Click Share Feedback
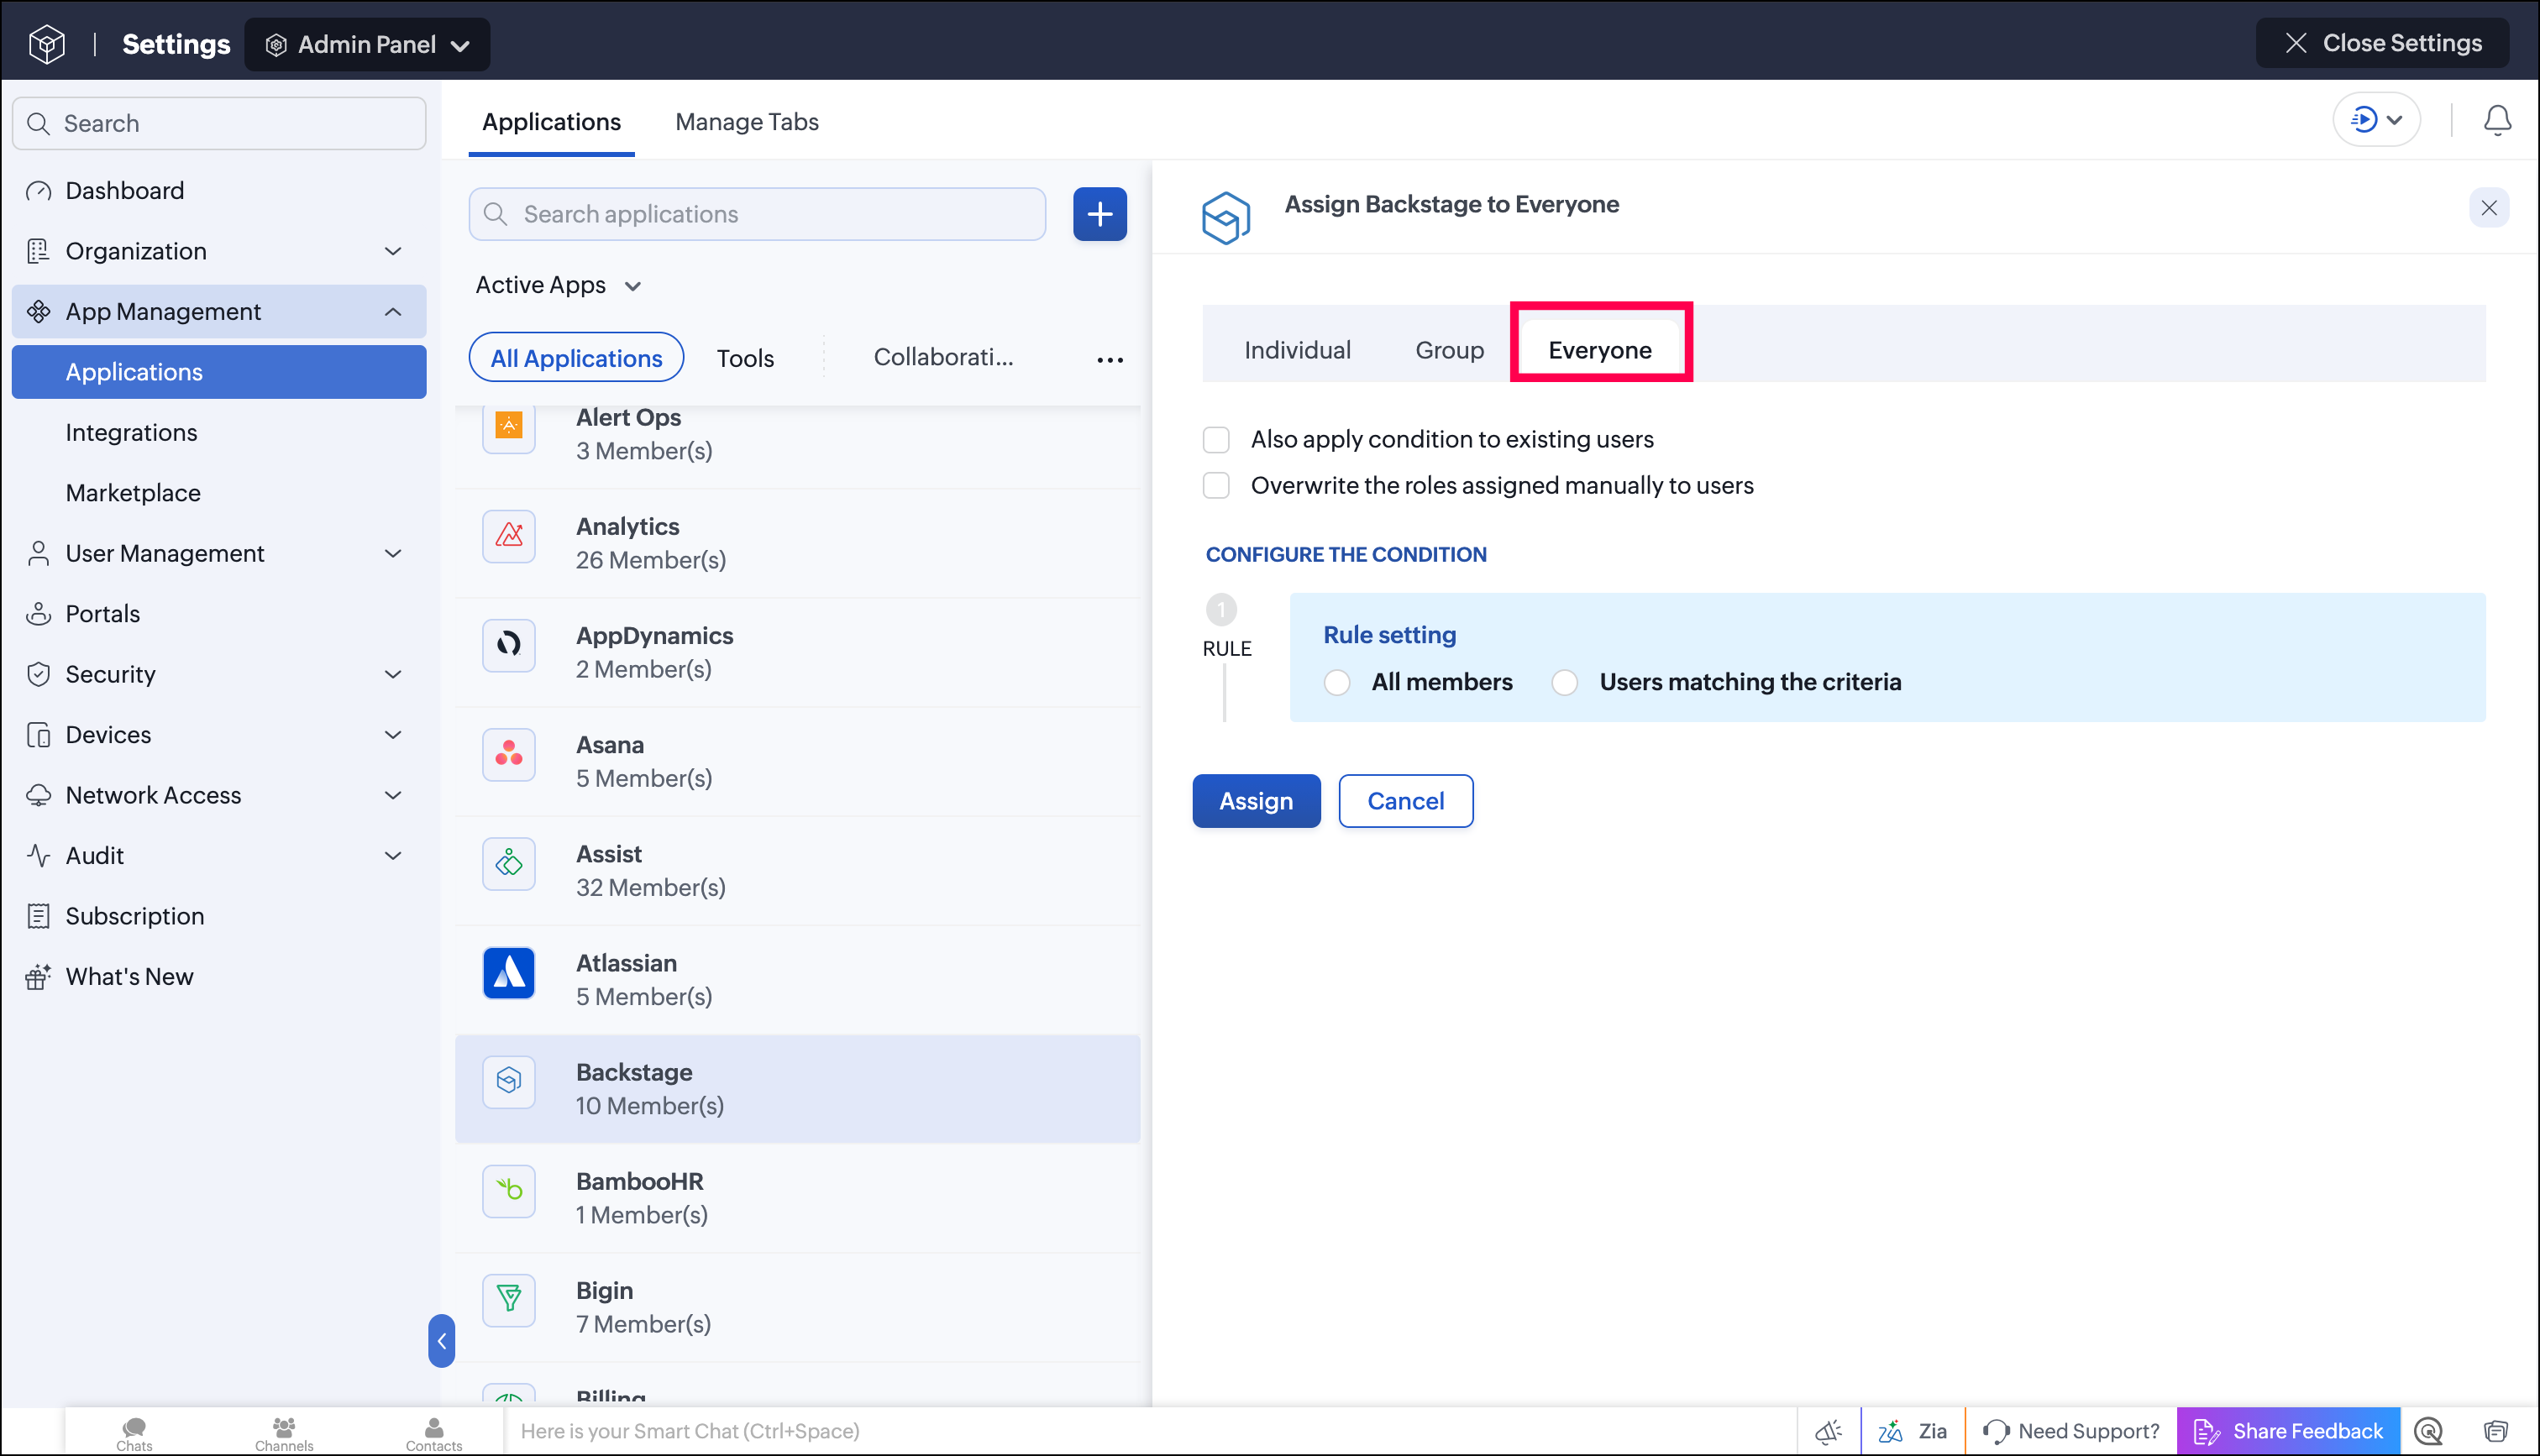2540x1456 pixels. point(2288,1431)
